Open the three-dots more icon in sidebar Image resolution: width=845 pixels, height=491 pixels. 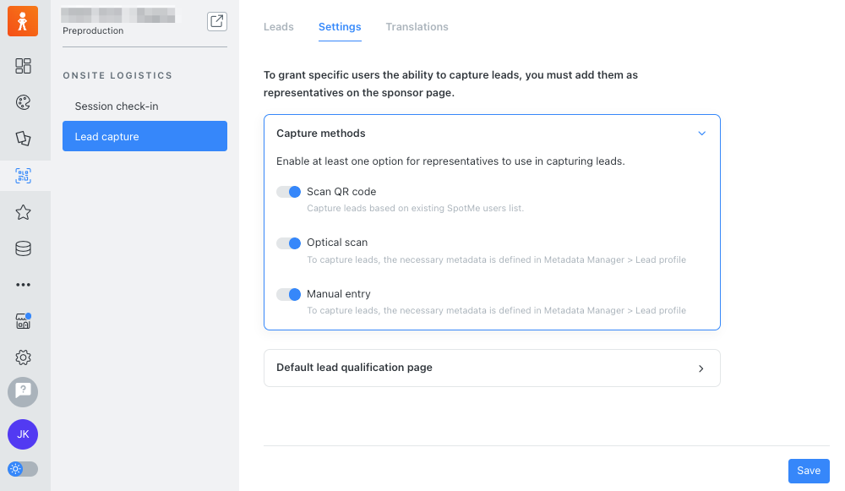[23, 285]
